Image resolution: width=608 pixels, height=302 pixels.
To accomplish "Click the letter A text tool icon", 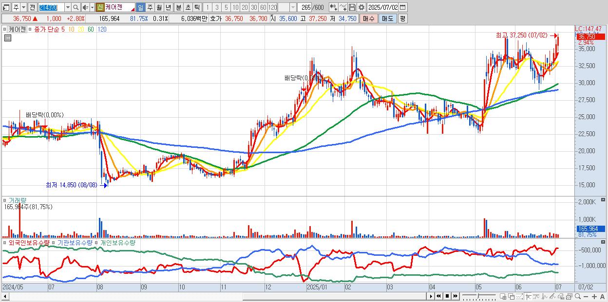I will [602, 297].
